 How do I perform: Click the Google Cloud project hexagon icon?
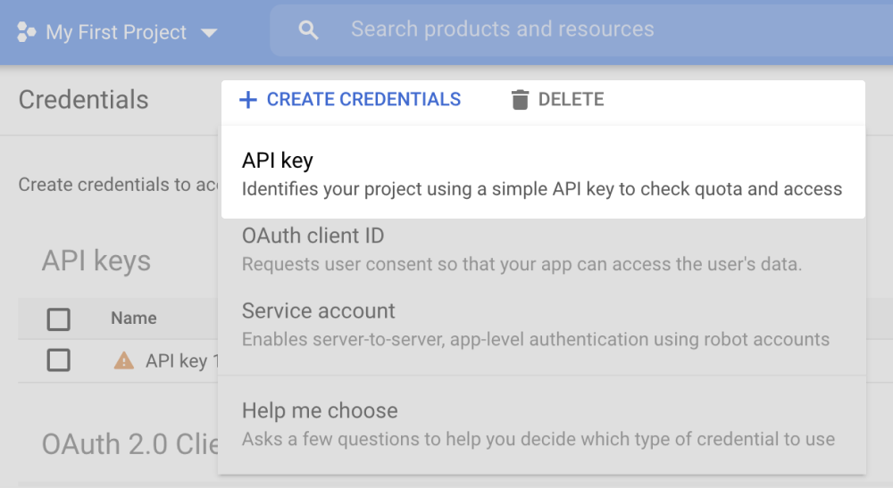pyautogui.click(x=26, y=33)
